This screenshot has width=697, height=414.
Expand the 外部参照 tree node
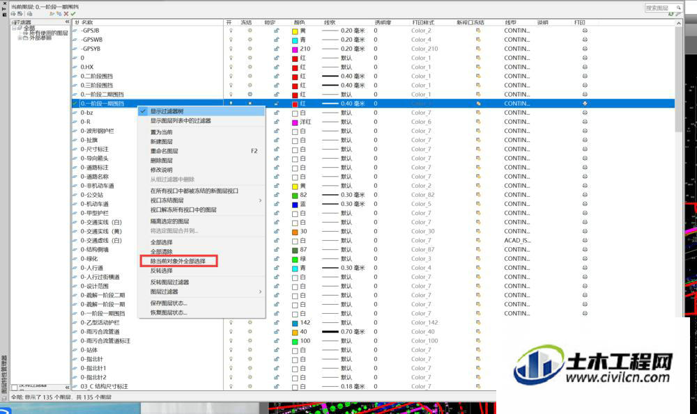click(x=20, y=38)
